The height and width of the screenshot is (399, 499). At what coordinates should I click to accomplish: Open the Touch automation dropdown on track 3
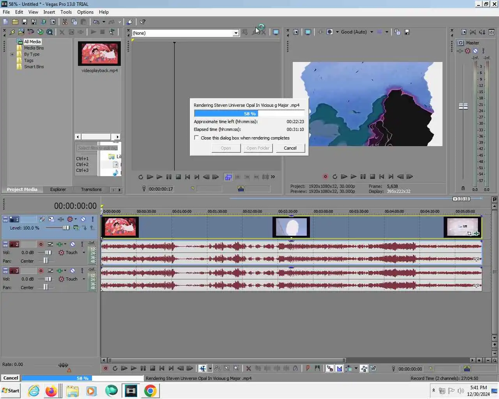(x=83, y=279)
